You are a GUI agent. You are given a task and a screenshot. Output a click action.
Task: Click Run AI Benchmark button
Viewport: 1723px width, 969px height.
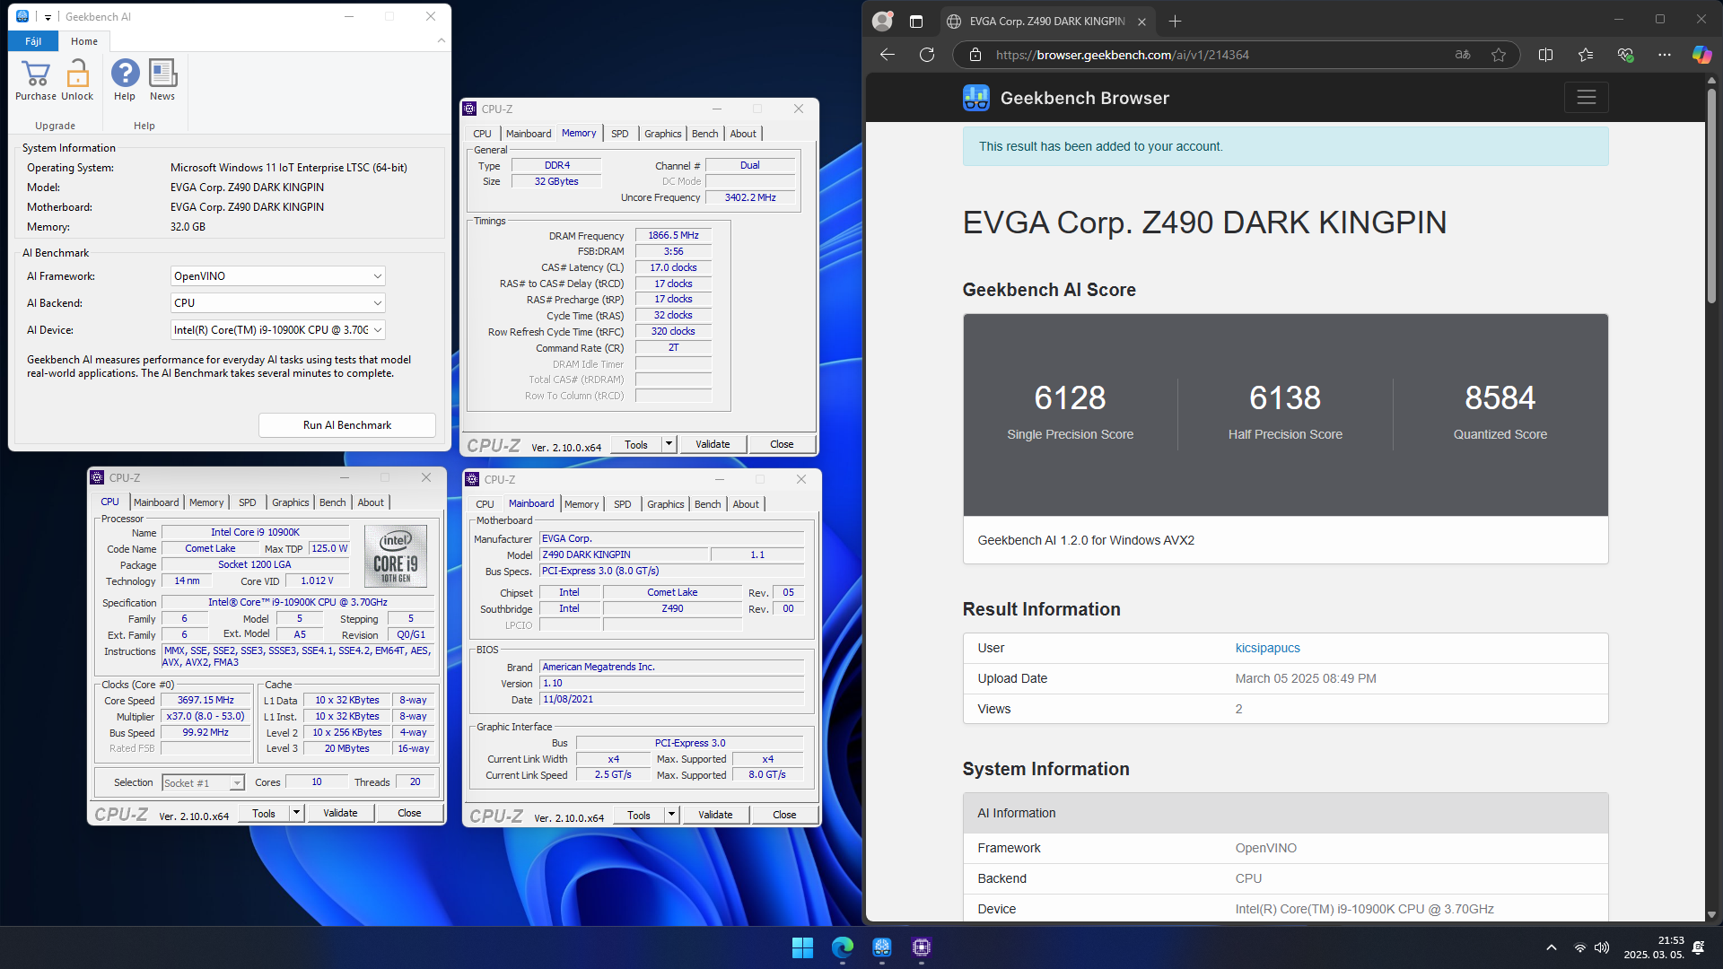click(347, 425)
